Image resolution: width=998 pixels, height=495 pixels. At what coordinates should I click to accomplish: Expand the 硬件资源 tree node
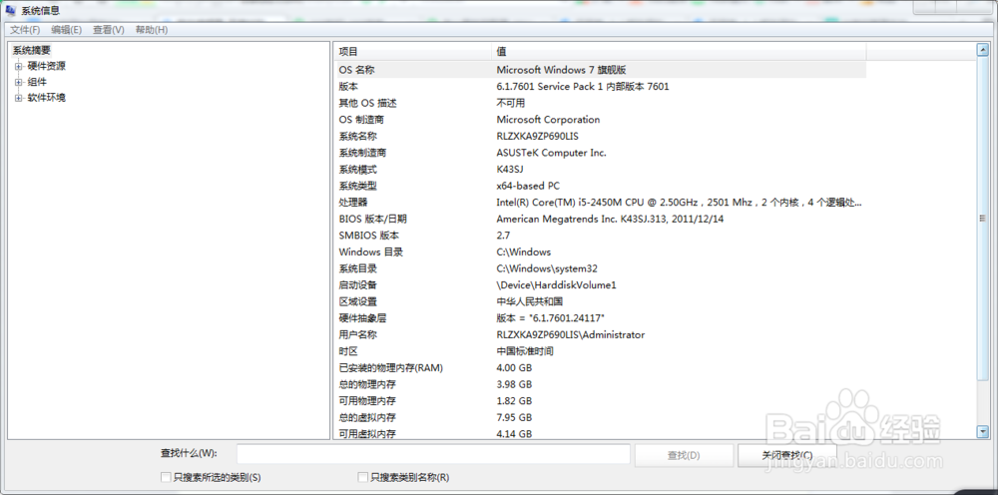pyautogui.click(x=18, y=66)
